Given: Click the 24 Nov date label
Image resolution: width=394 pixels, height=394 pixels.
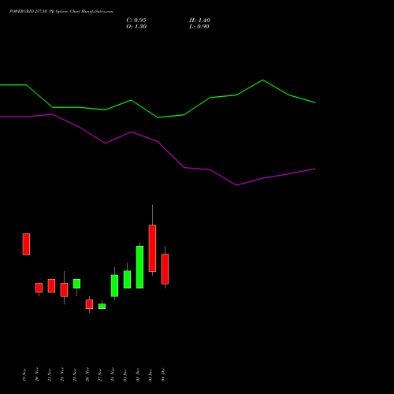Looking at the screenshot, I should coord(62,374).
